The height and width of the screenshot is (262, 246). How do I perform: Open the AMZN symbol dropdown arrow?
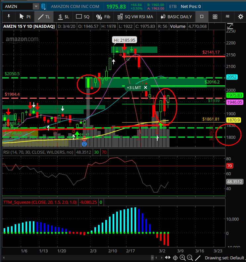point(36,6)
